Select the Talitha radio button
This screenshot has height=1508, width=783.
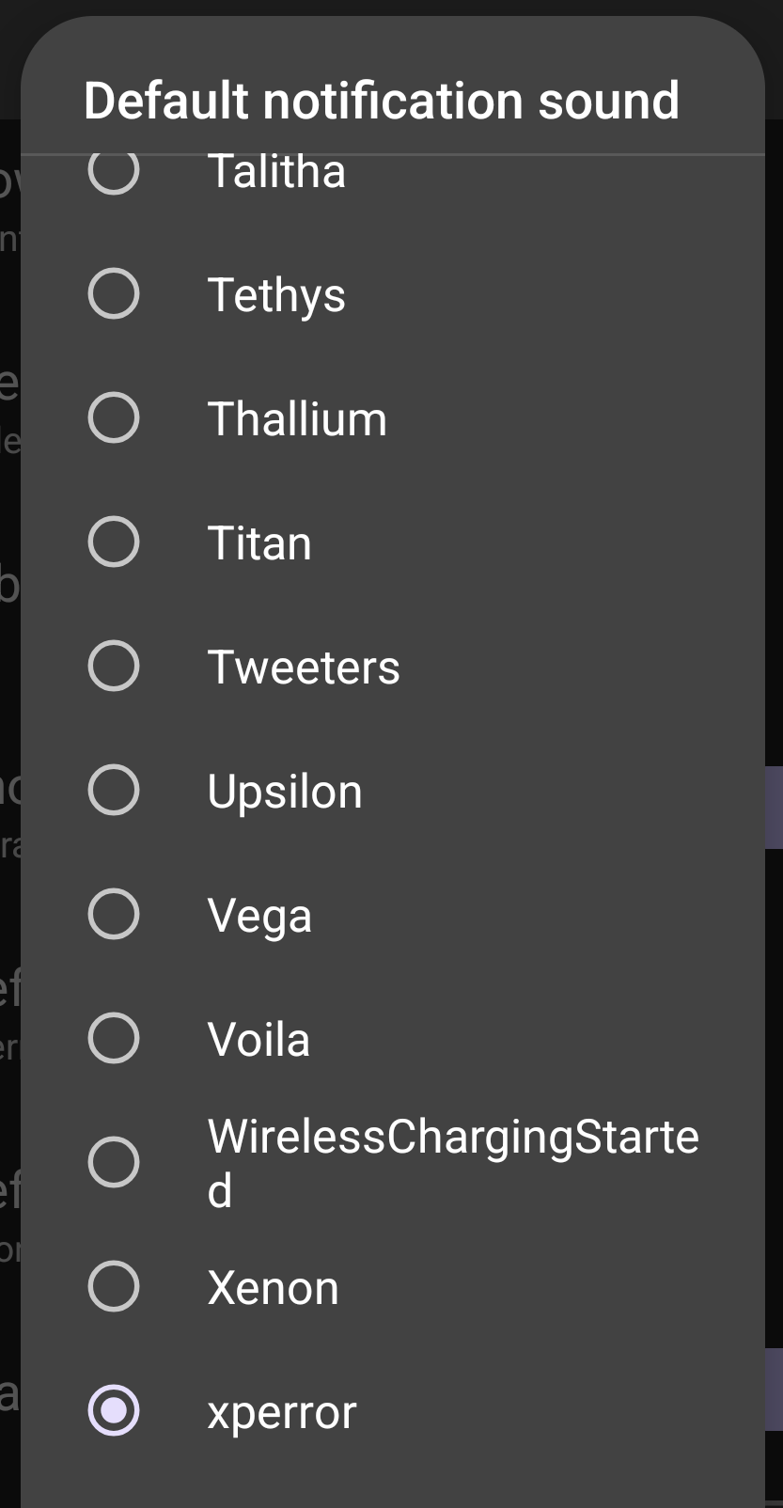tap(114, 172)
